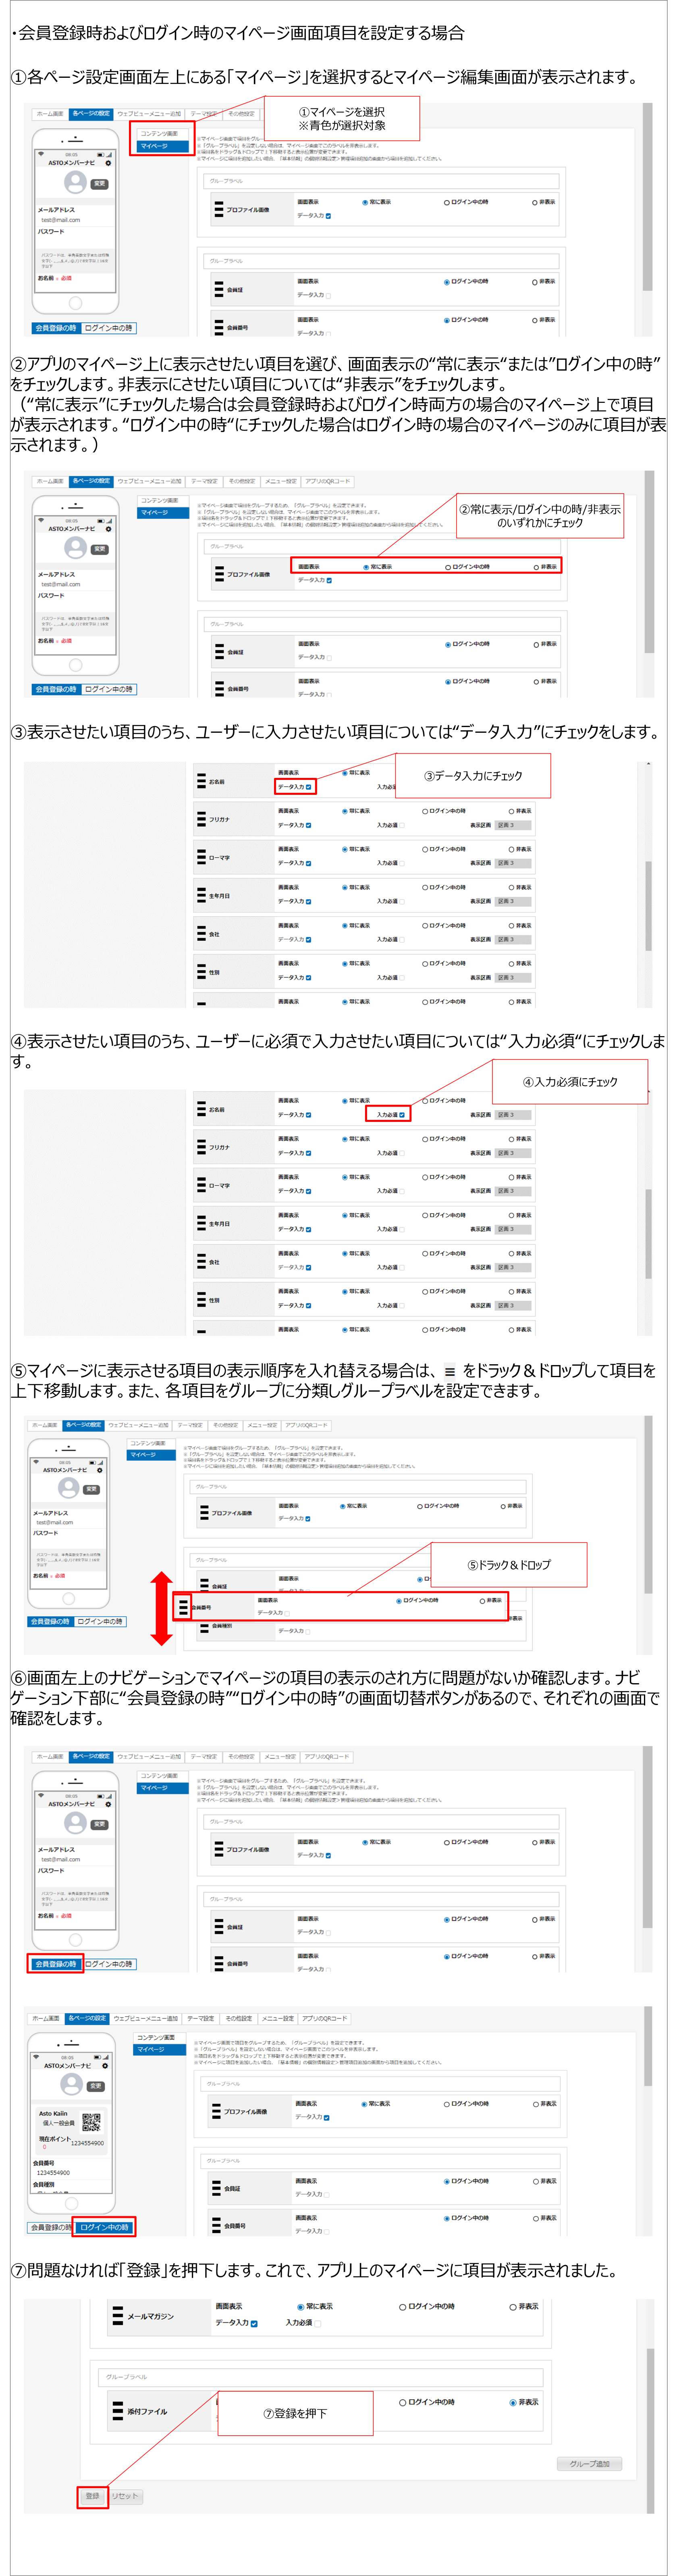
Task: Click 生年月日 drag handle in step ④ screenshot
Action: [x=201, y=1223]
